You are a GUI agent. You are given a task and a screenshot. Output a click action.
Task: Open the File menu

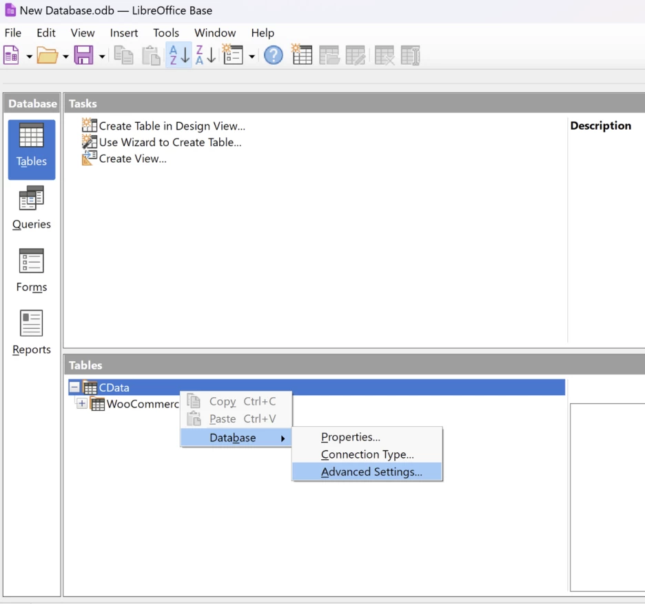(x=13, y=33)
